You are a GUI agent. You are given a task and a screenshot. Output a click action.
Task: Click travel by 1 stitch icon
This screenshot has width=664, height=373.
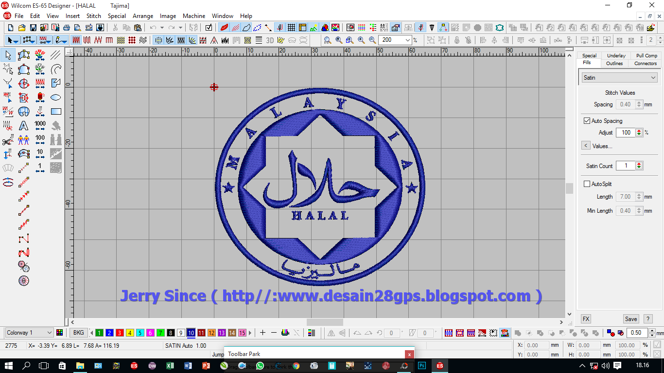pos(40,168)
